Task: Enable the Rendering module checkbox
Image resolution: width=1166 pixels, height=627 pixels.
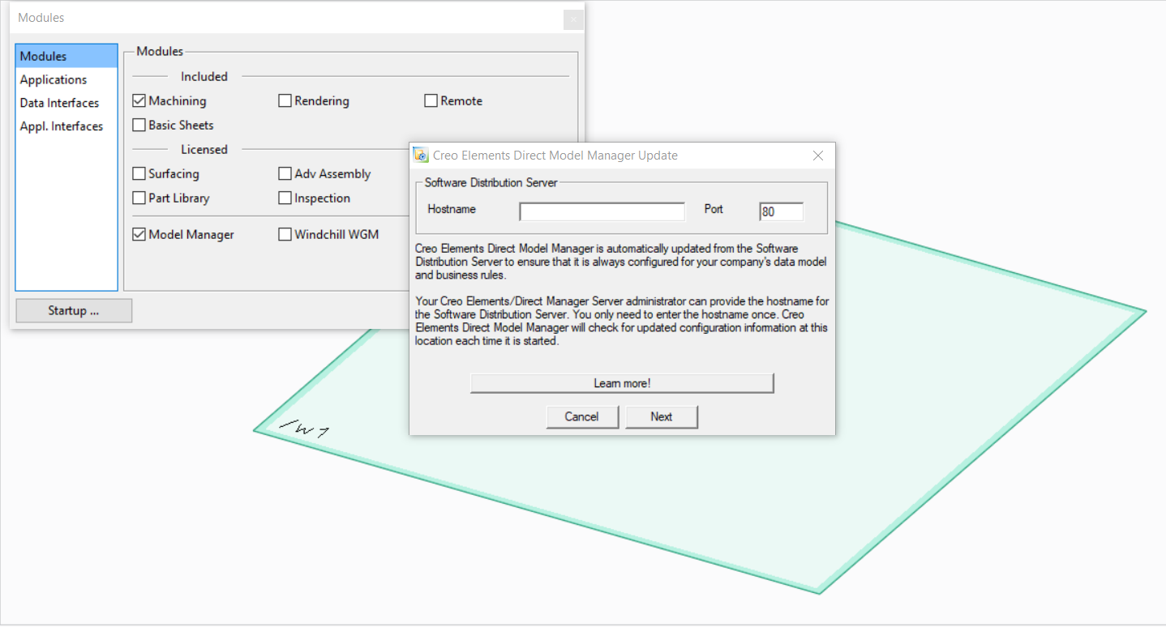Action: pyautogui.click(x=285, y=100)
